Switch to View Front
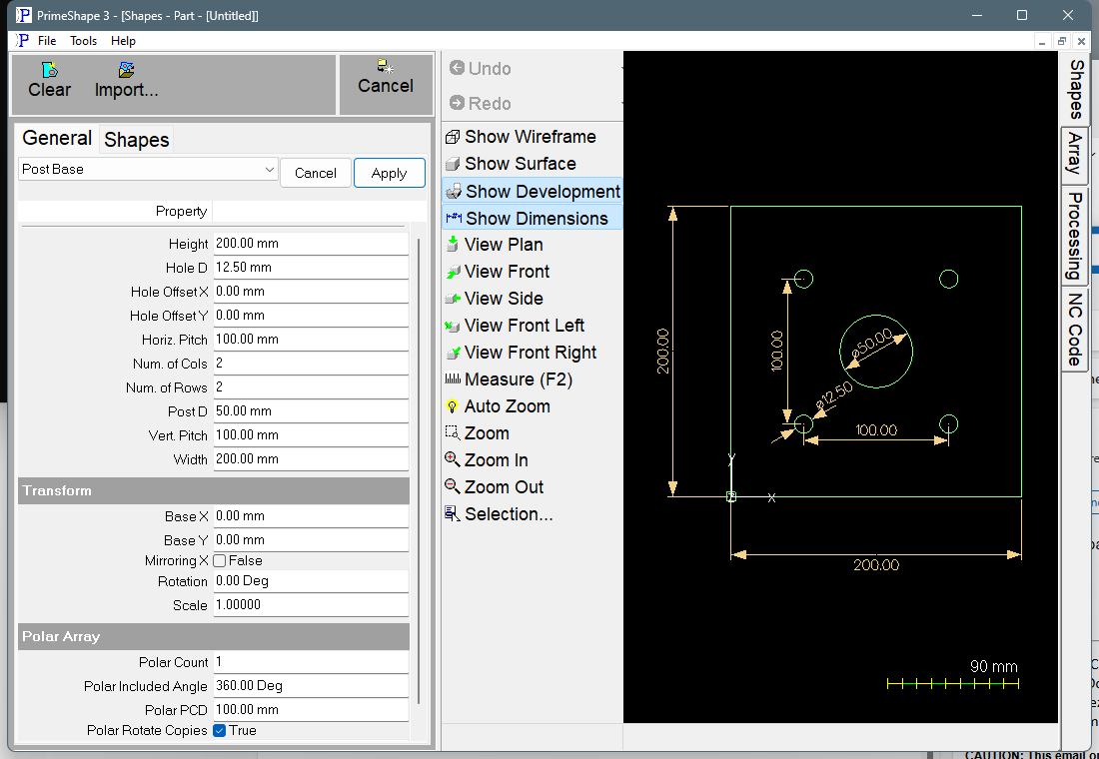Viewport: 1099px width, 759px height. point(498,272)
